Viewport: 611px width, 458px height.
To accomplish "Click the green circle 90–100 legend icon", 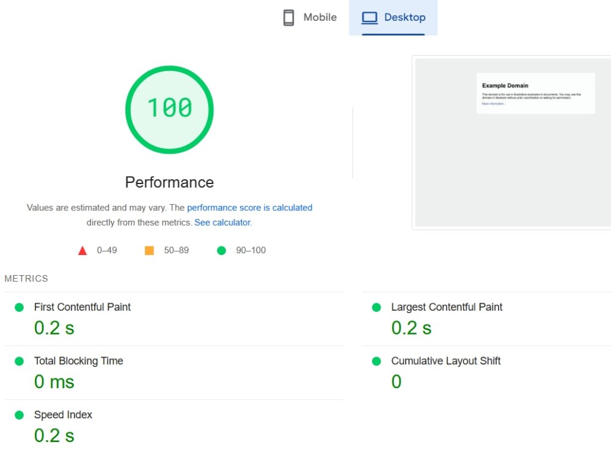I will pos(221,251).
